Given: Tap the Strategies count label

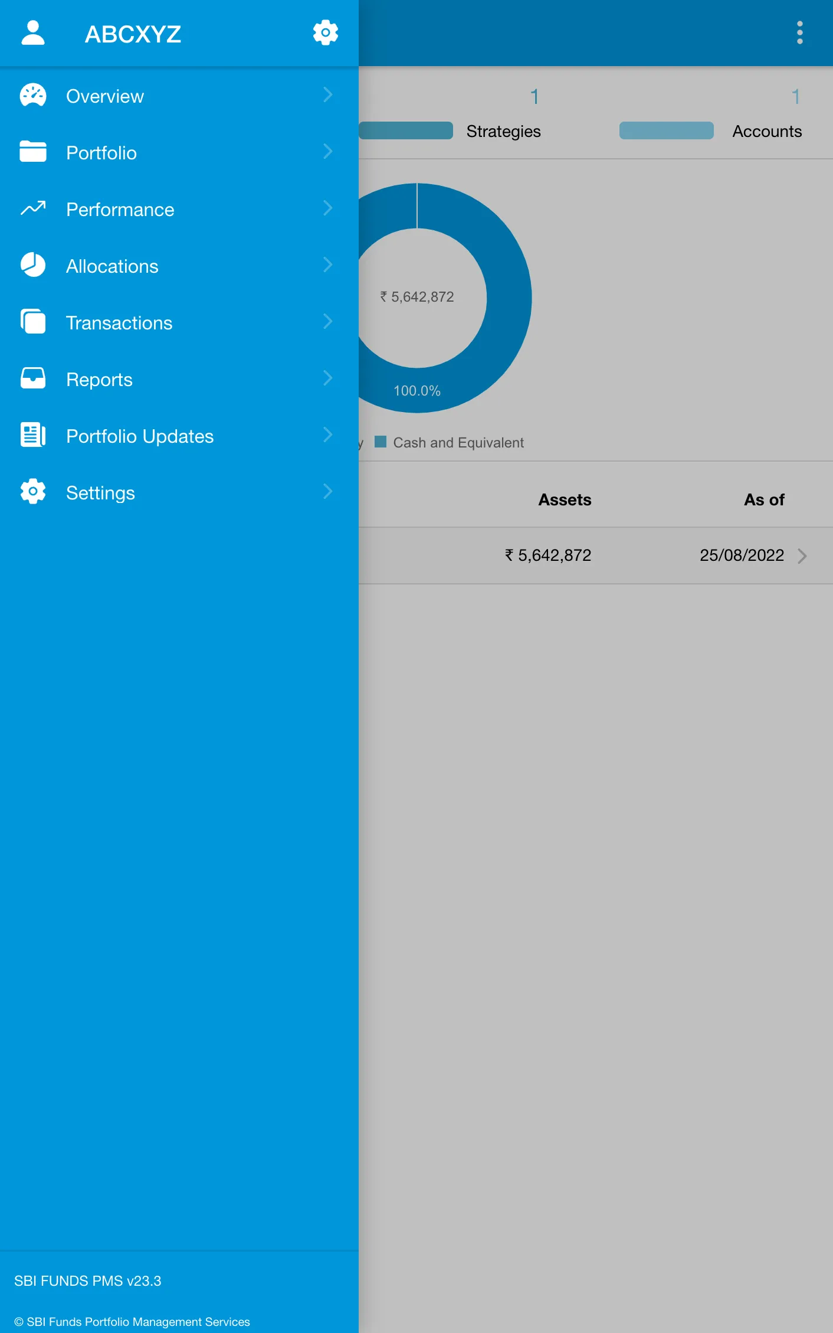Looking at the screenshot, I should [503, 131].
